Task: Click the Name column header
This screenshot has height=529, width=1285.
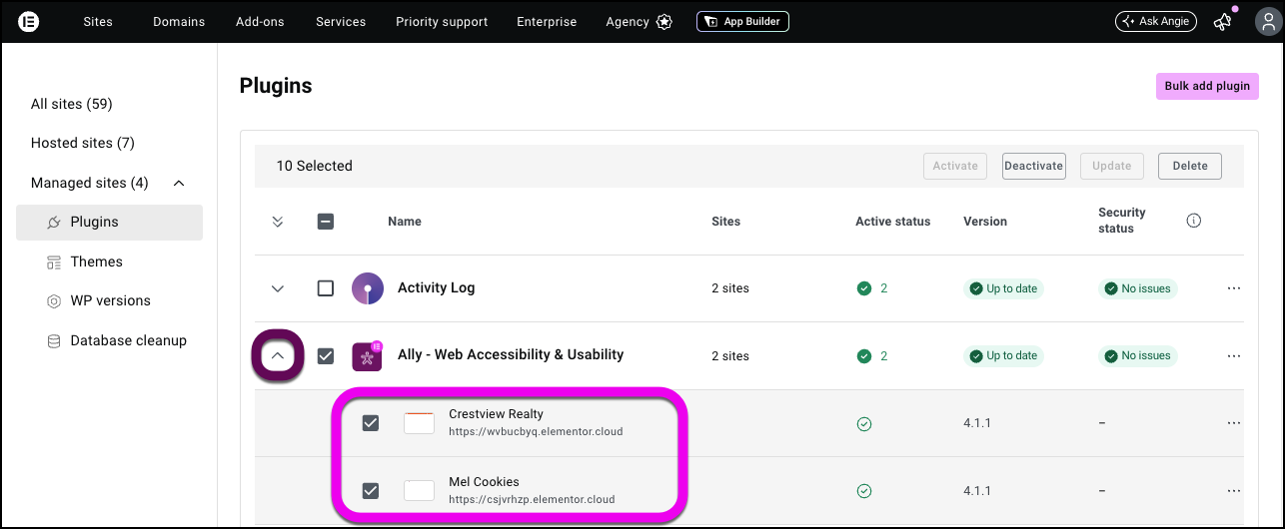Action: click(x=405, y=222)
